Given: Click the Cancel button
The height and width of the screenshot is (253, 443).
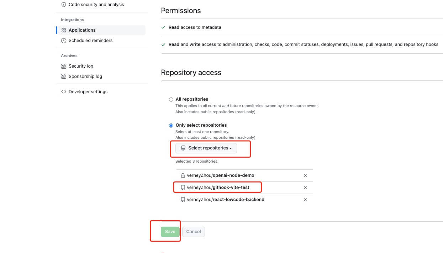Looking at the screenshot, I should [x=194, y=232].
